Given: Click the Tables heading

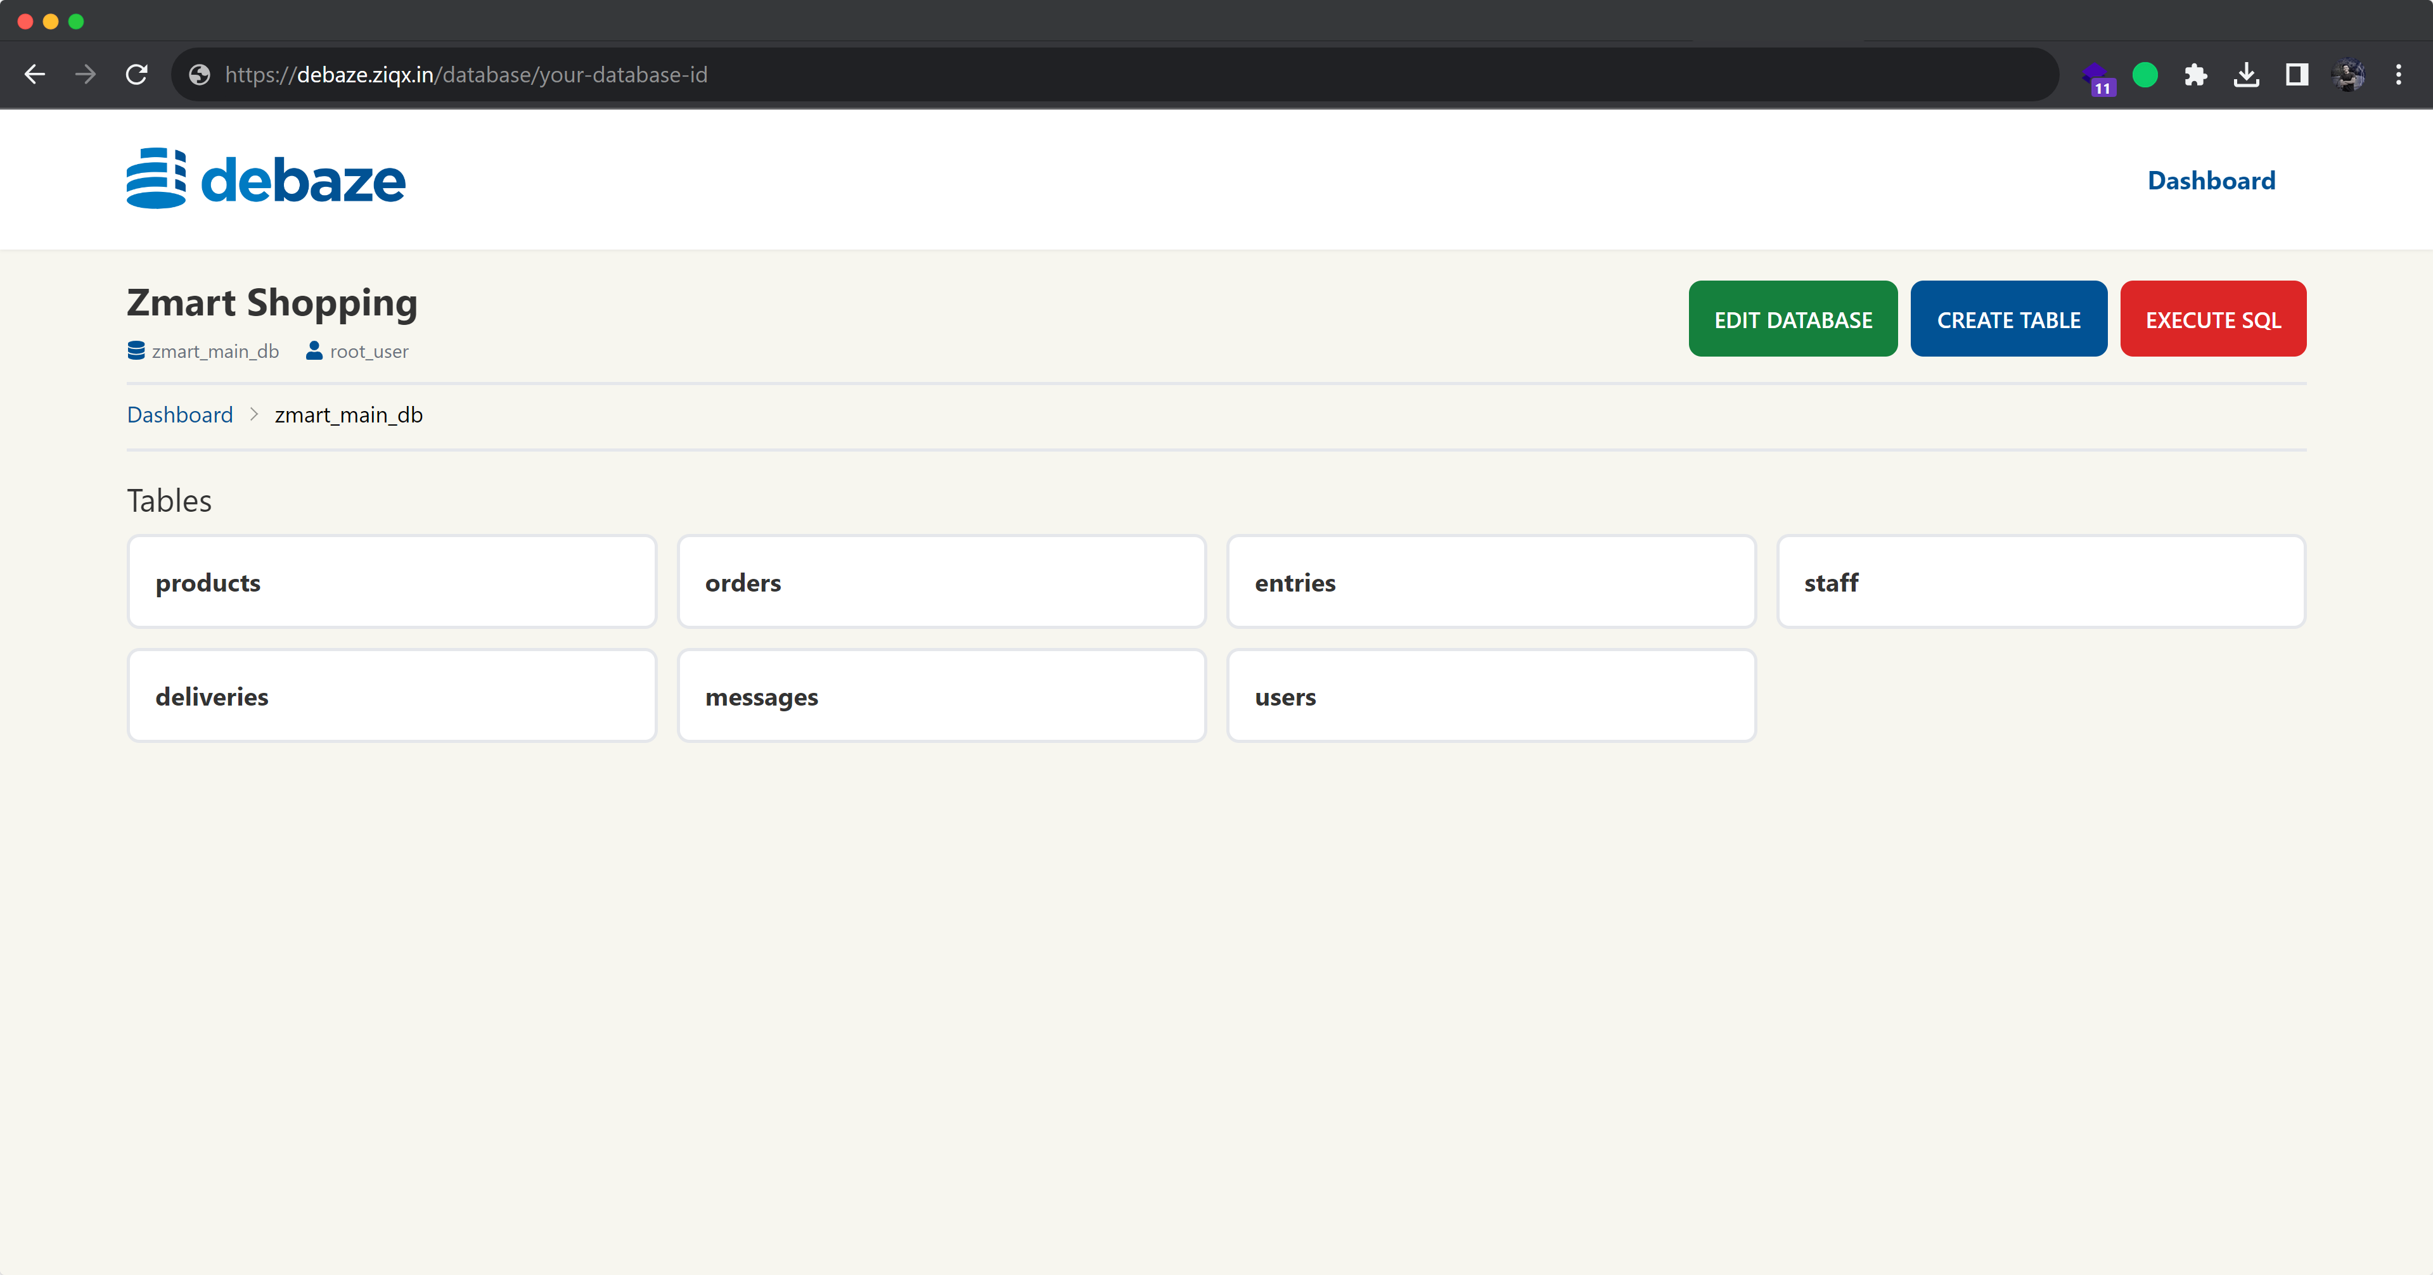Looking at the screenshot, I should click(169, 500).
